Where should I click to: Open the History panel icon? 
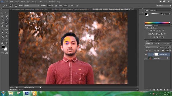[142, 12]
